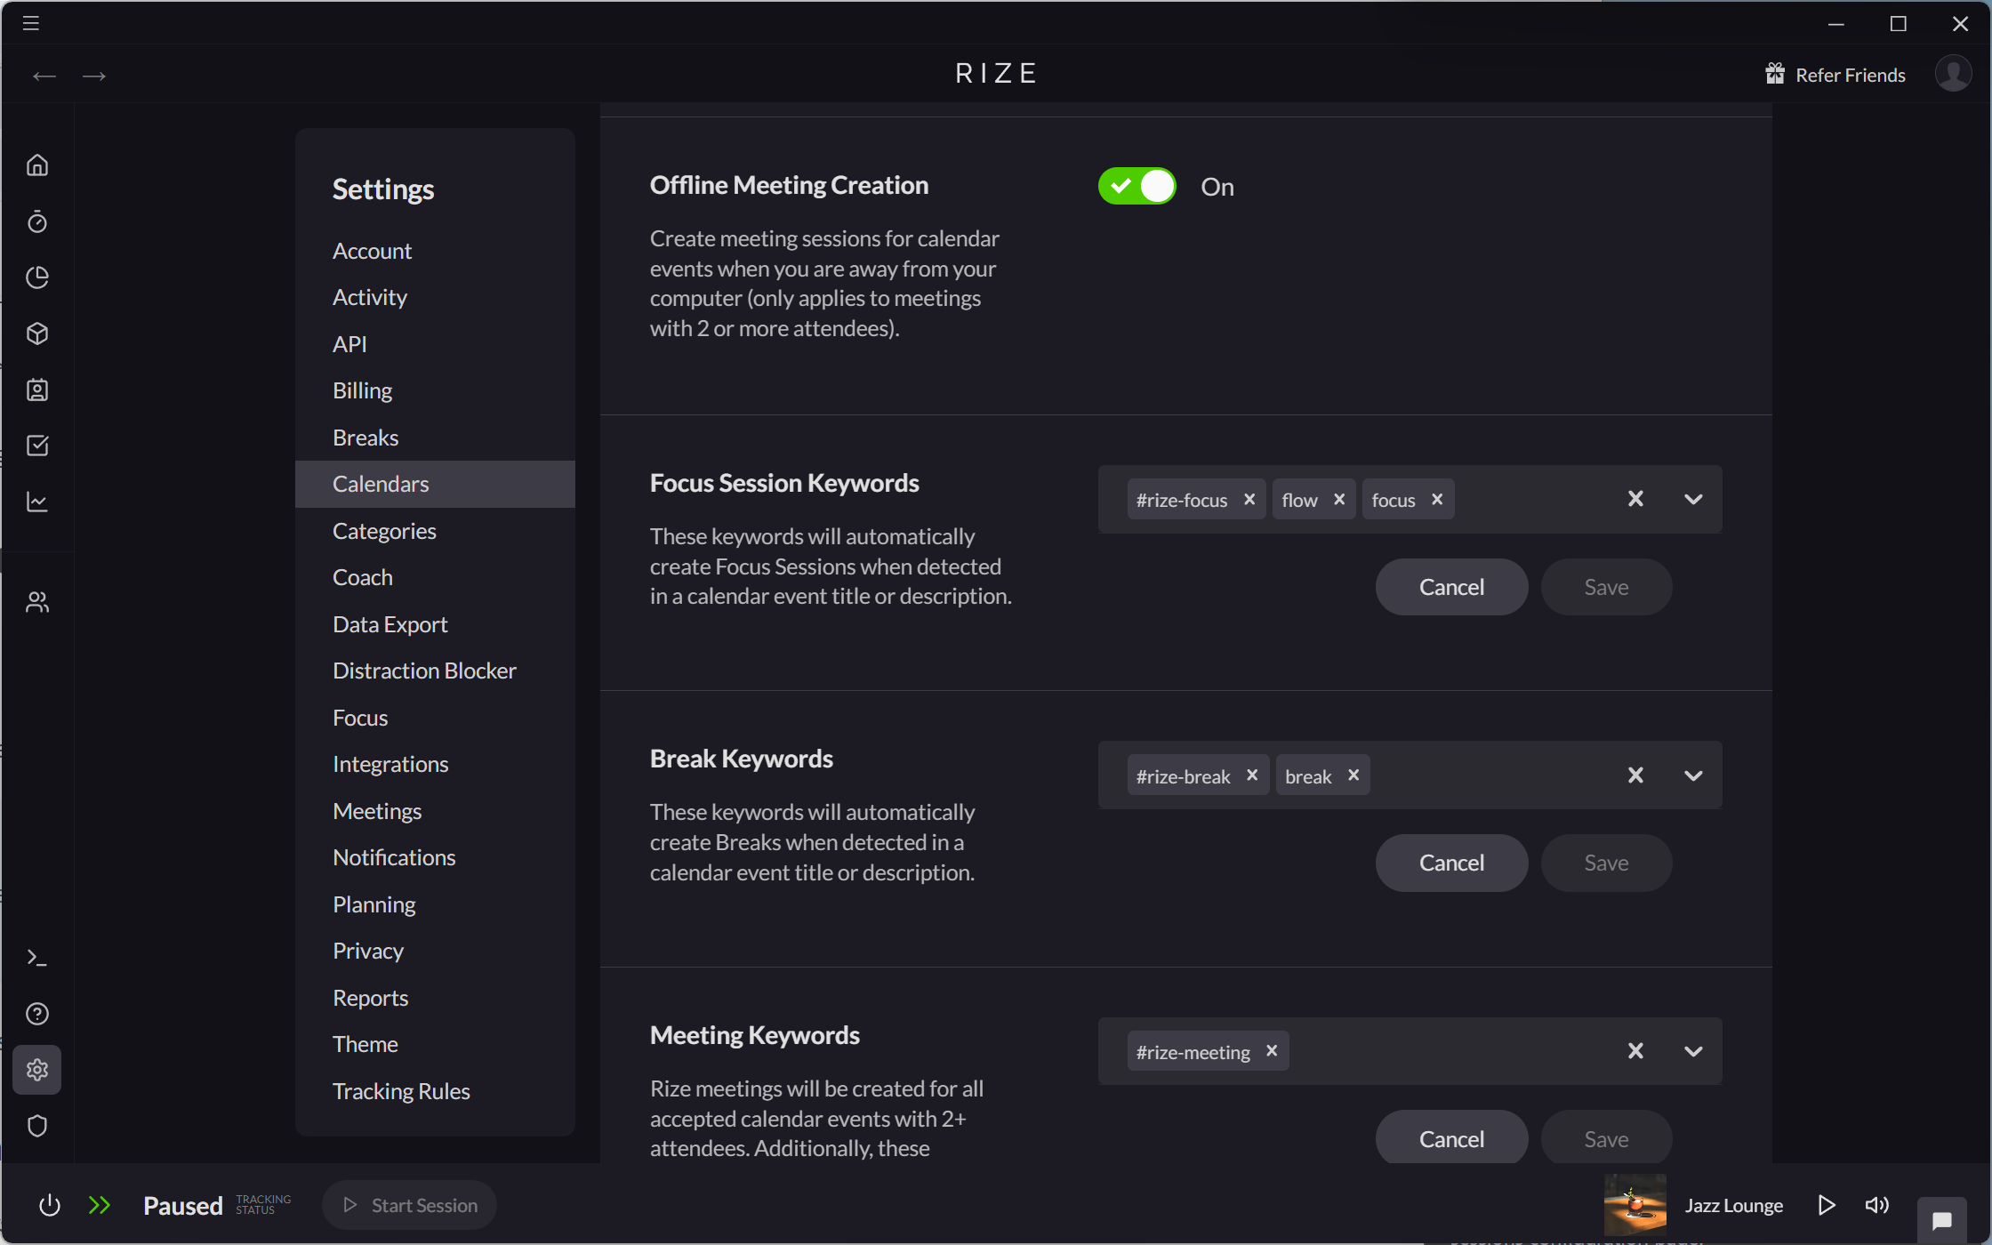Remove the #rize-focus keyword tag
The image size is (1992, 1245).
[1249, 499]
